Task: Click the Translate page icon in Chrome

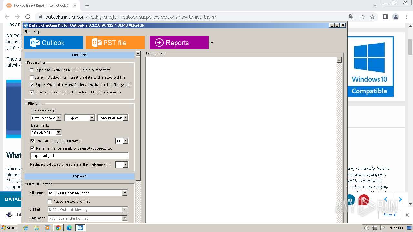Action: tap(352, 17)
